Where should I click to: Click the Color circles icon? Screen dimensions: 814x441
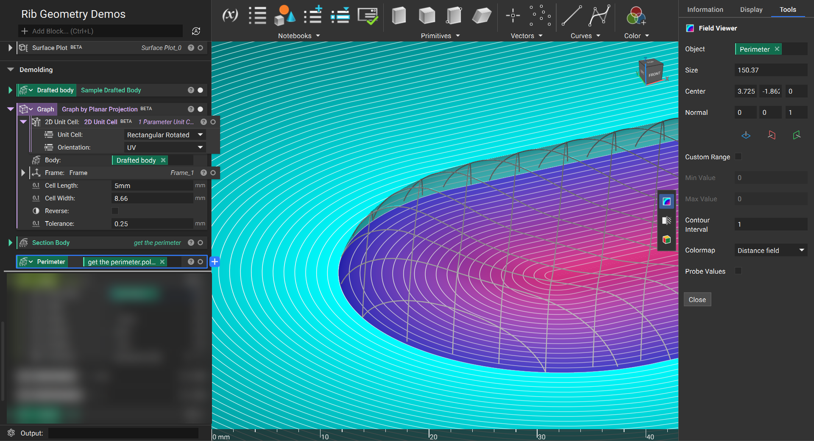pos(636,16)
